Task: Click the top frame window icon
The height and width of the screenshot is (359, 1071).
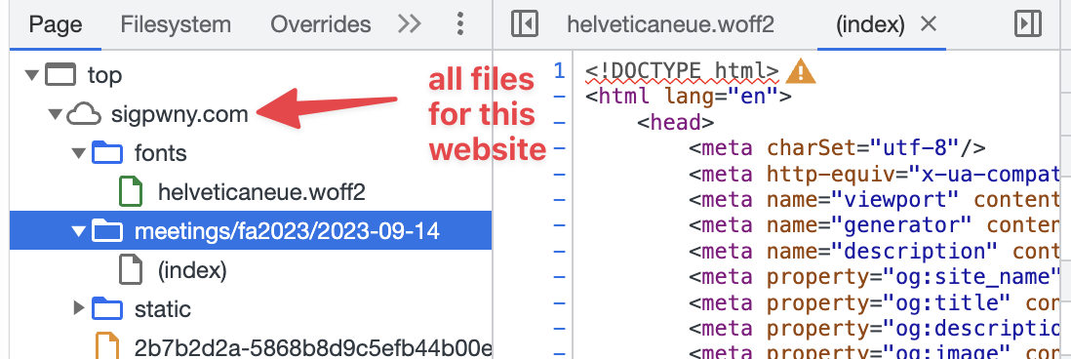Action: (60, 74)
